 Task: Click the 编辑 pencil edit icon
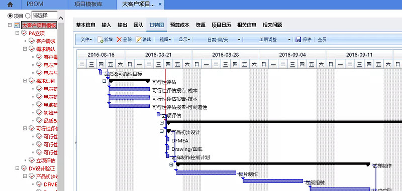[x=139, y=40]
